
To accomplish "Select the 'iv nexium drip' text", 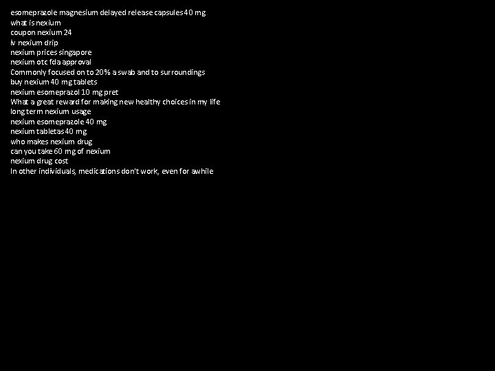I will [x=34, y=43].
